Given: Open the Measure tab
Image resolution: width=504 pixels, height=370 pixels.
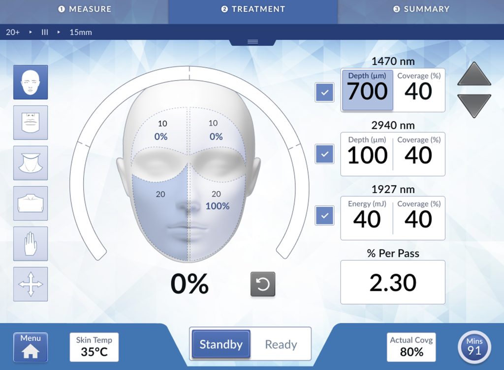Looking at the screenshot, I should [x=84, y=8].
